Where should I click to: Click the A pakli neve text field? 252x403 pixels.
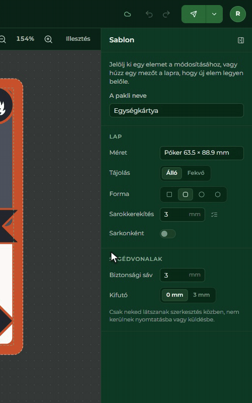(x=177, y=110)
